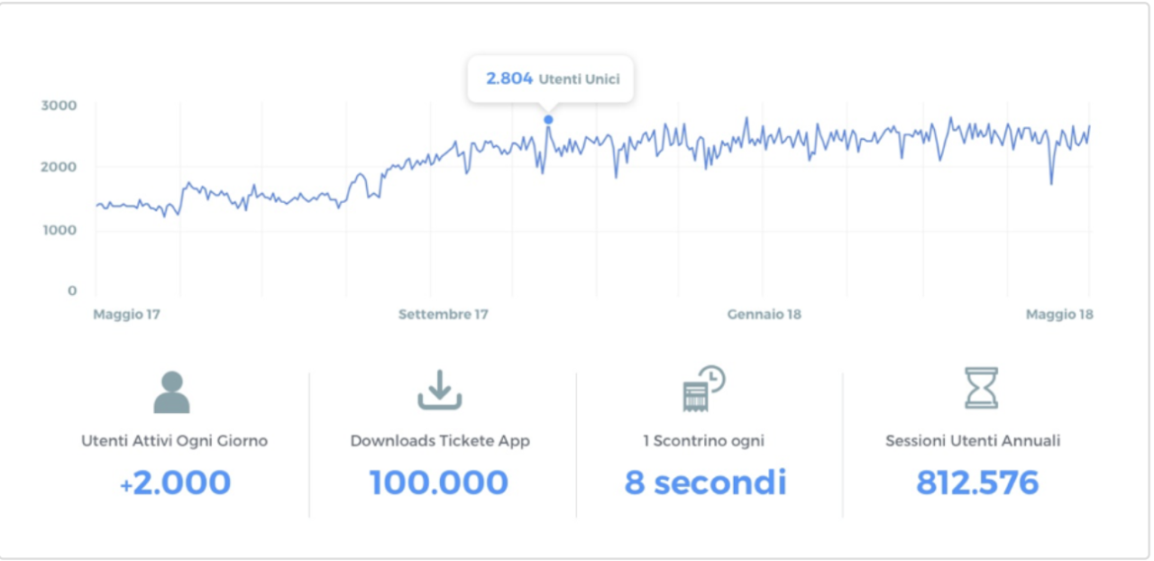Screen dimensions: 1154x561
Task: Select the highlighted data point on chart
Action: (548, 120)
